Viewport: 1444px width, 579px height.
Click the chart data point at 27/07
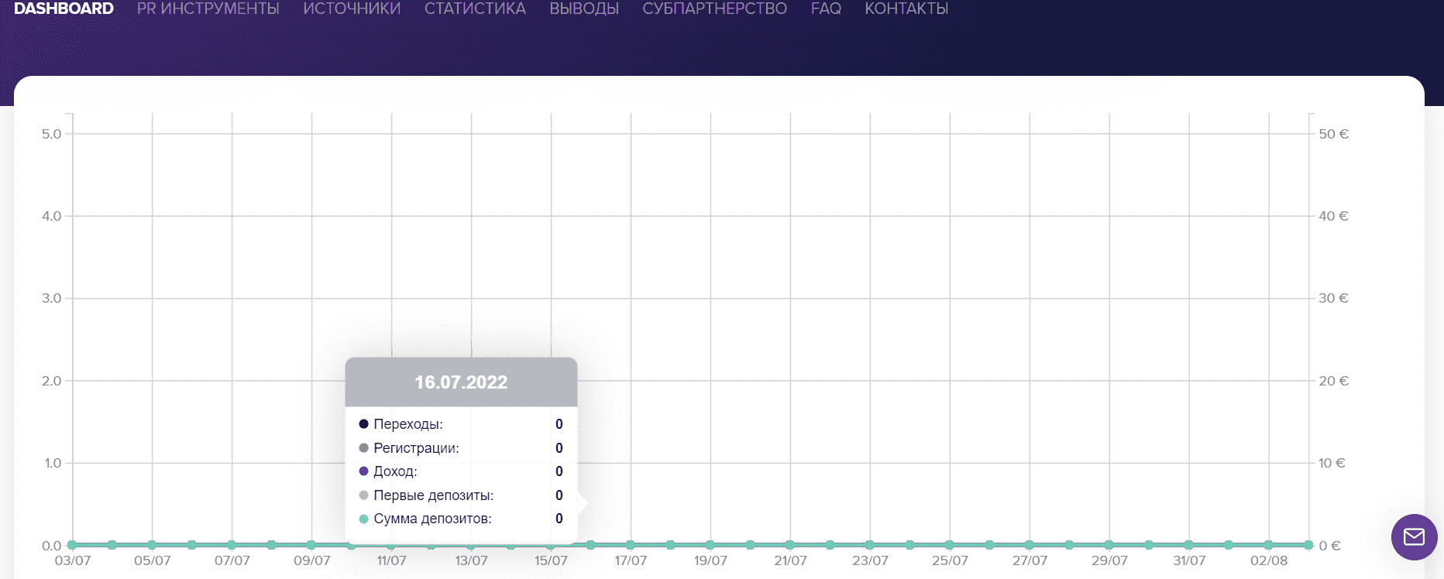click(1030, 545)
